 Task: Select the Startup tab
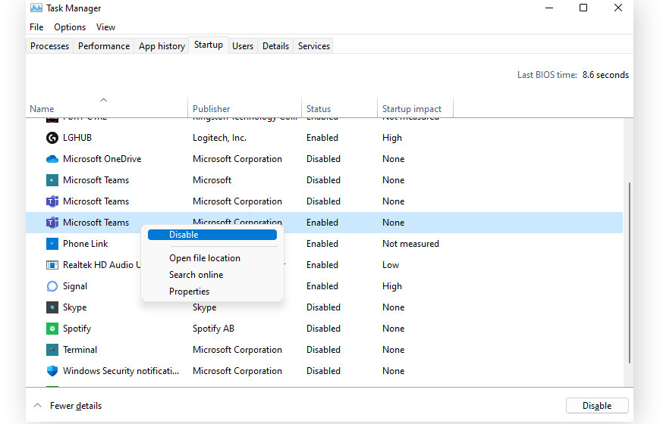(209, 45)
